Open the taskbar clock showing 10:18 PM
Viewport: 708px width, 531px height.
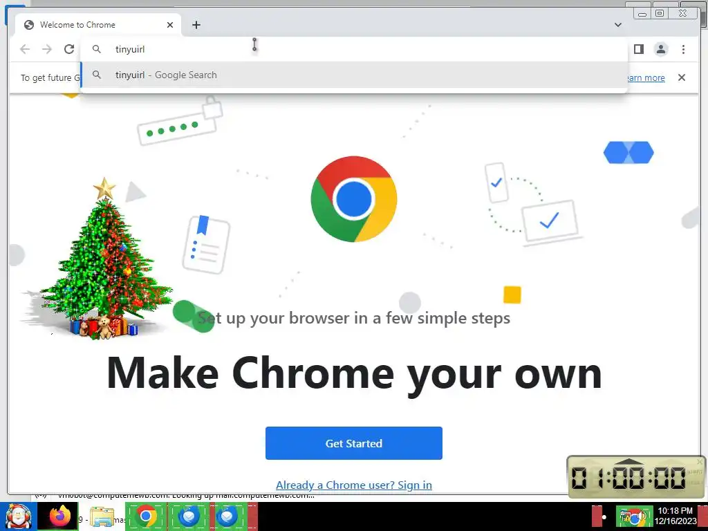click(676, 516)
